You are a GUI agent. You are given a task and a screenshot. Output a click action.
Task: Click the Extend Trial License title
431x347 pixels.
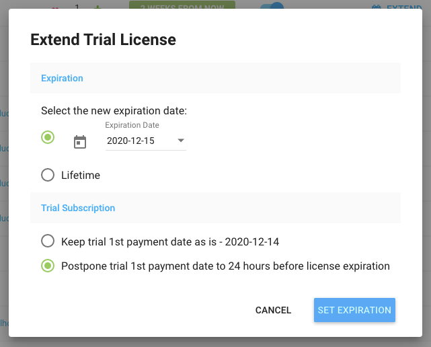pyautogui.click(x=103, y=40)
